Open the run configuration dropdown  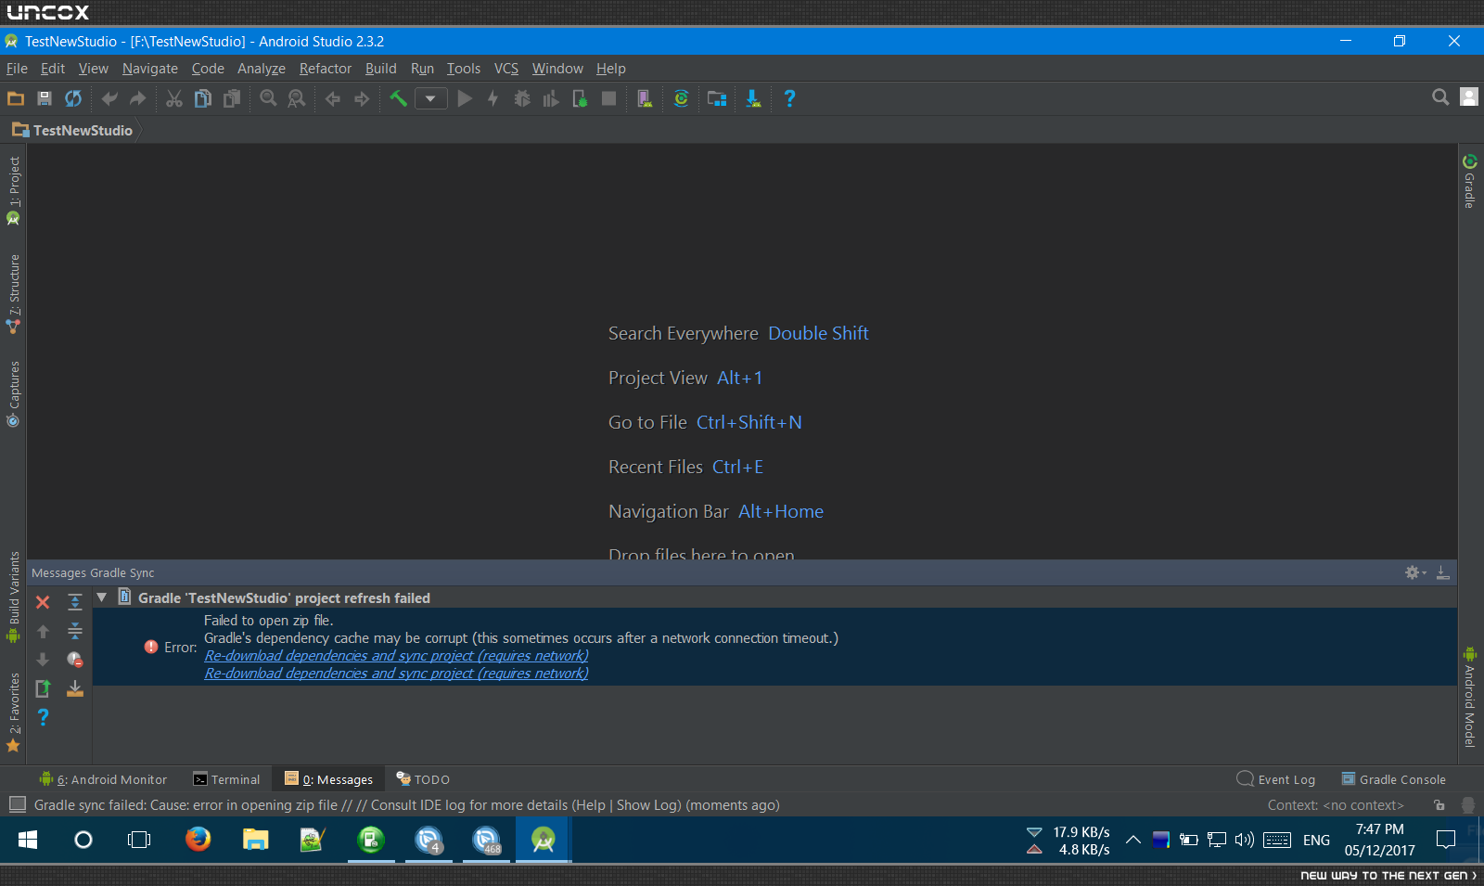[430, 98]
